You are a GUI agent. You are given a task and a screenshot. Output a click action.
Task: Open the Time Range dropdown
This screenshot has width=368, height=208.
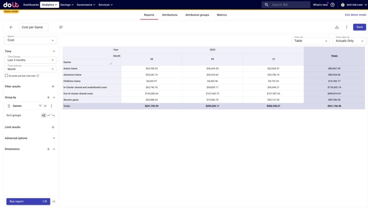pyautogui.click(x=31, y=60)
